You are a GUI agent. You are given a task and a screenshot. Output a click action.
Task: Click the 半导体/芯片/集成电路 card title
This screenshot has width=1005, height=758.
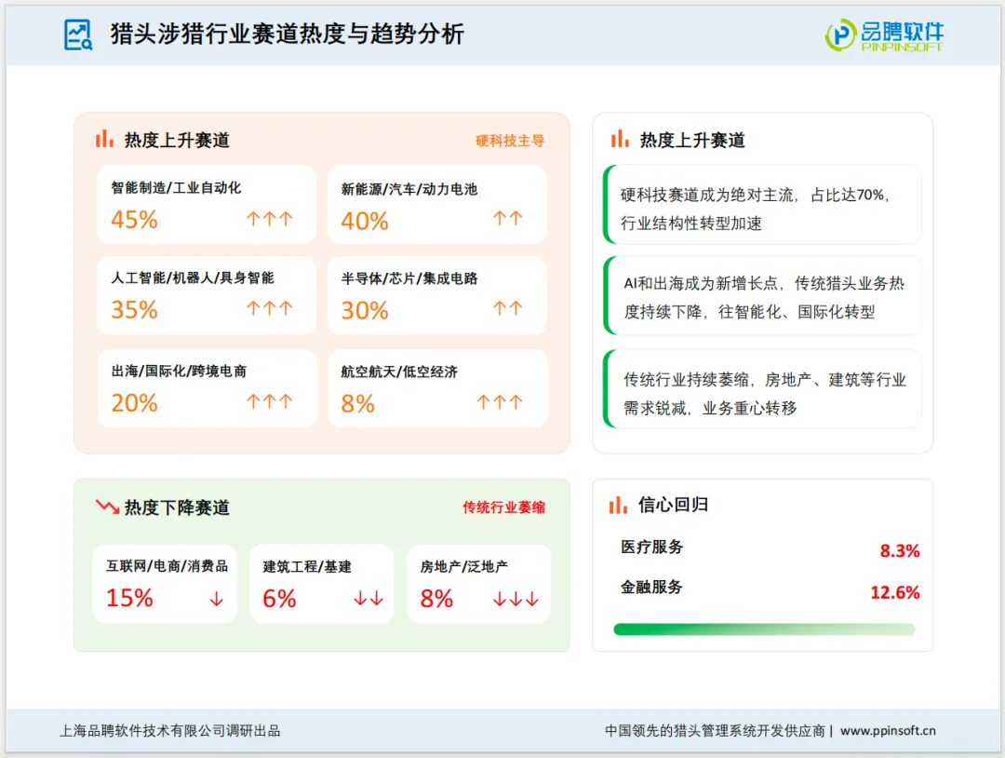coord(409,278)
